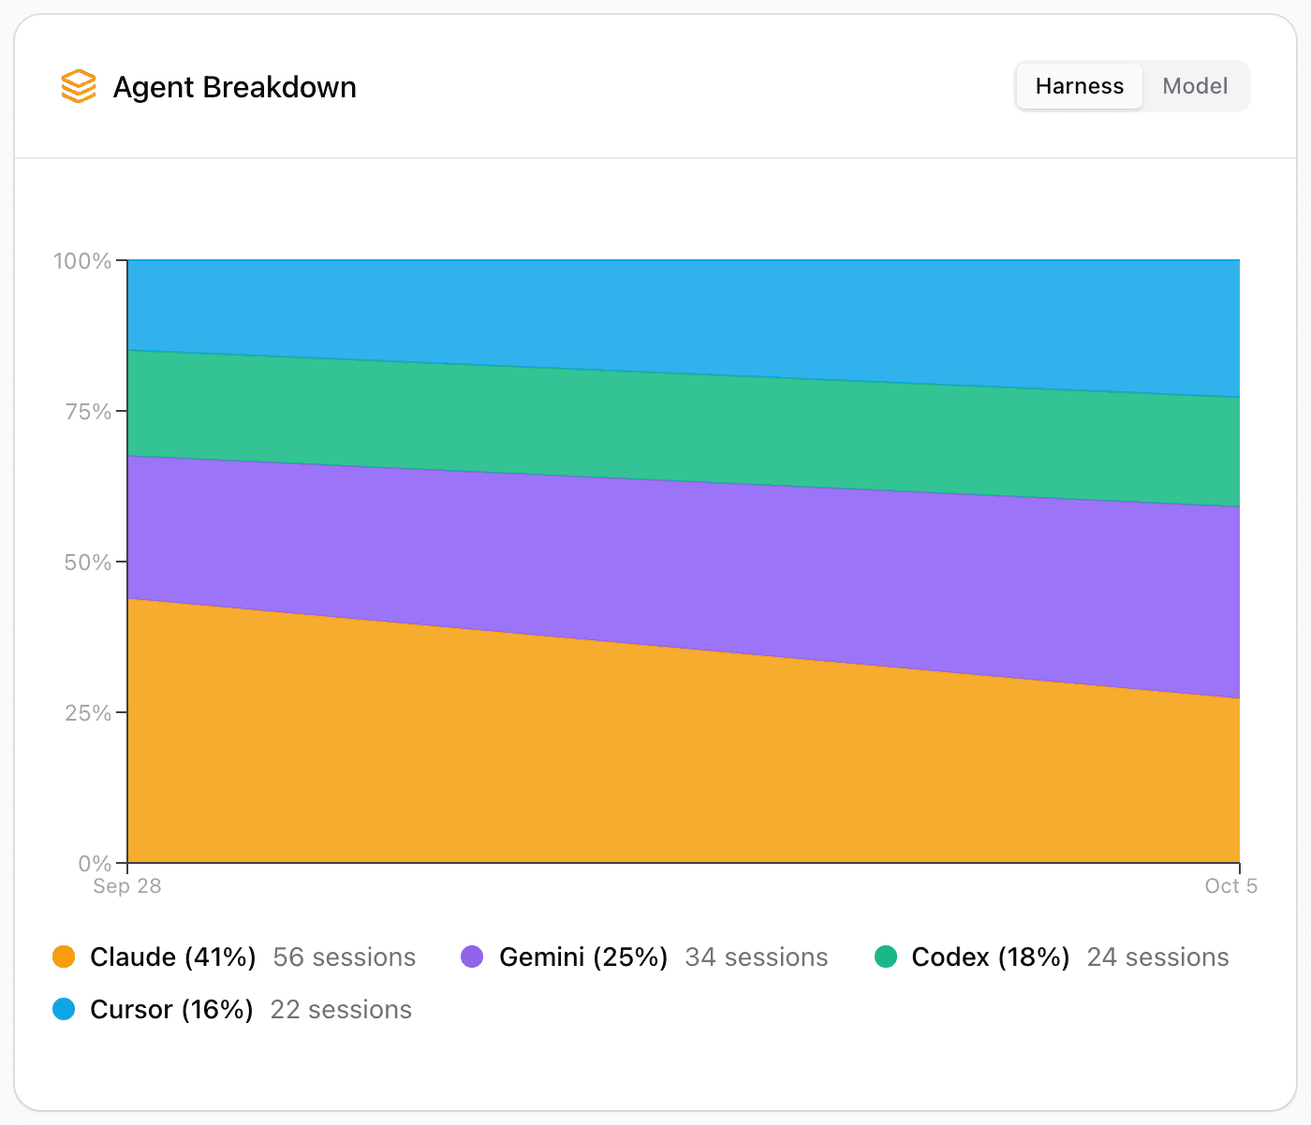Screen dimensions: 1311x1125
Task: Click the blue Cursor area in the chart
Action: pos(684,316)
